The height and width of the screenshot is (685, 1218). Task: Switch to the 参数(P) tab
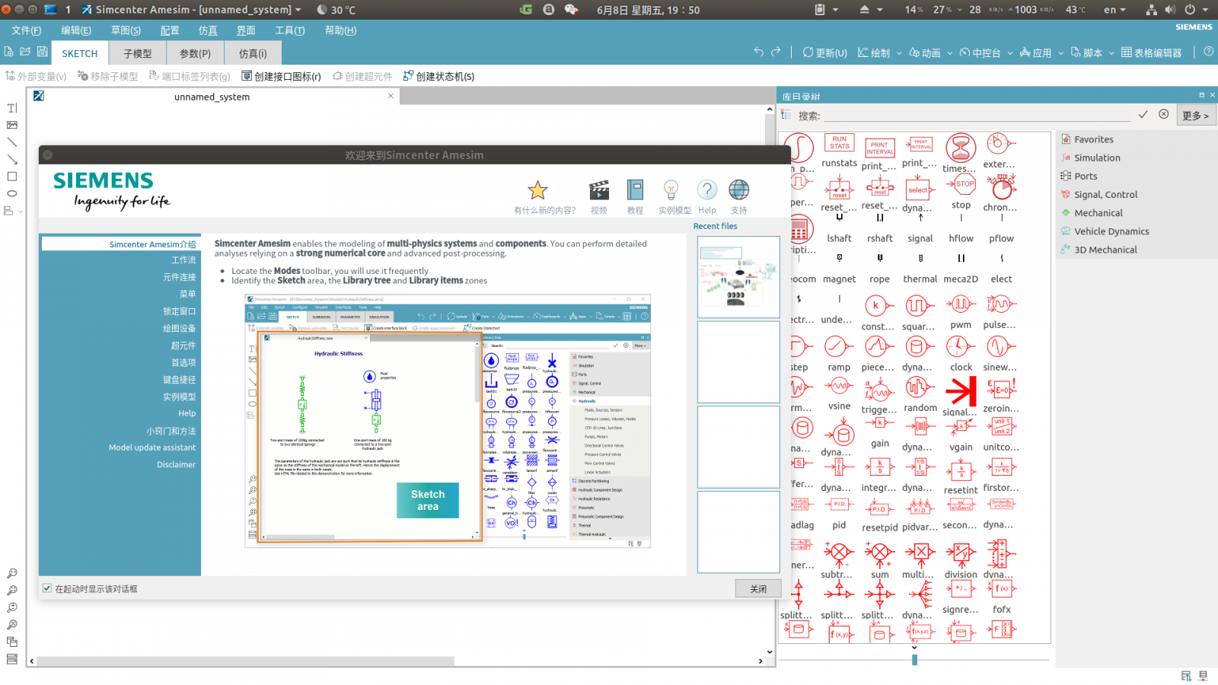[195, 53]
